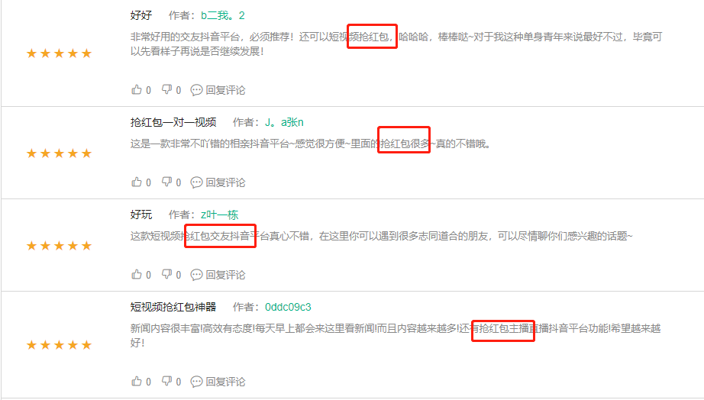704x400 pixels.
Task: Click comment bubble icon under first review
Action: (196, 90)
